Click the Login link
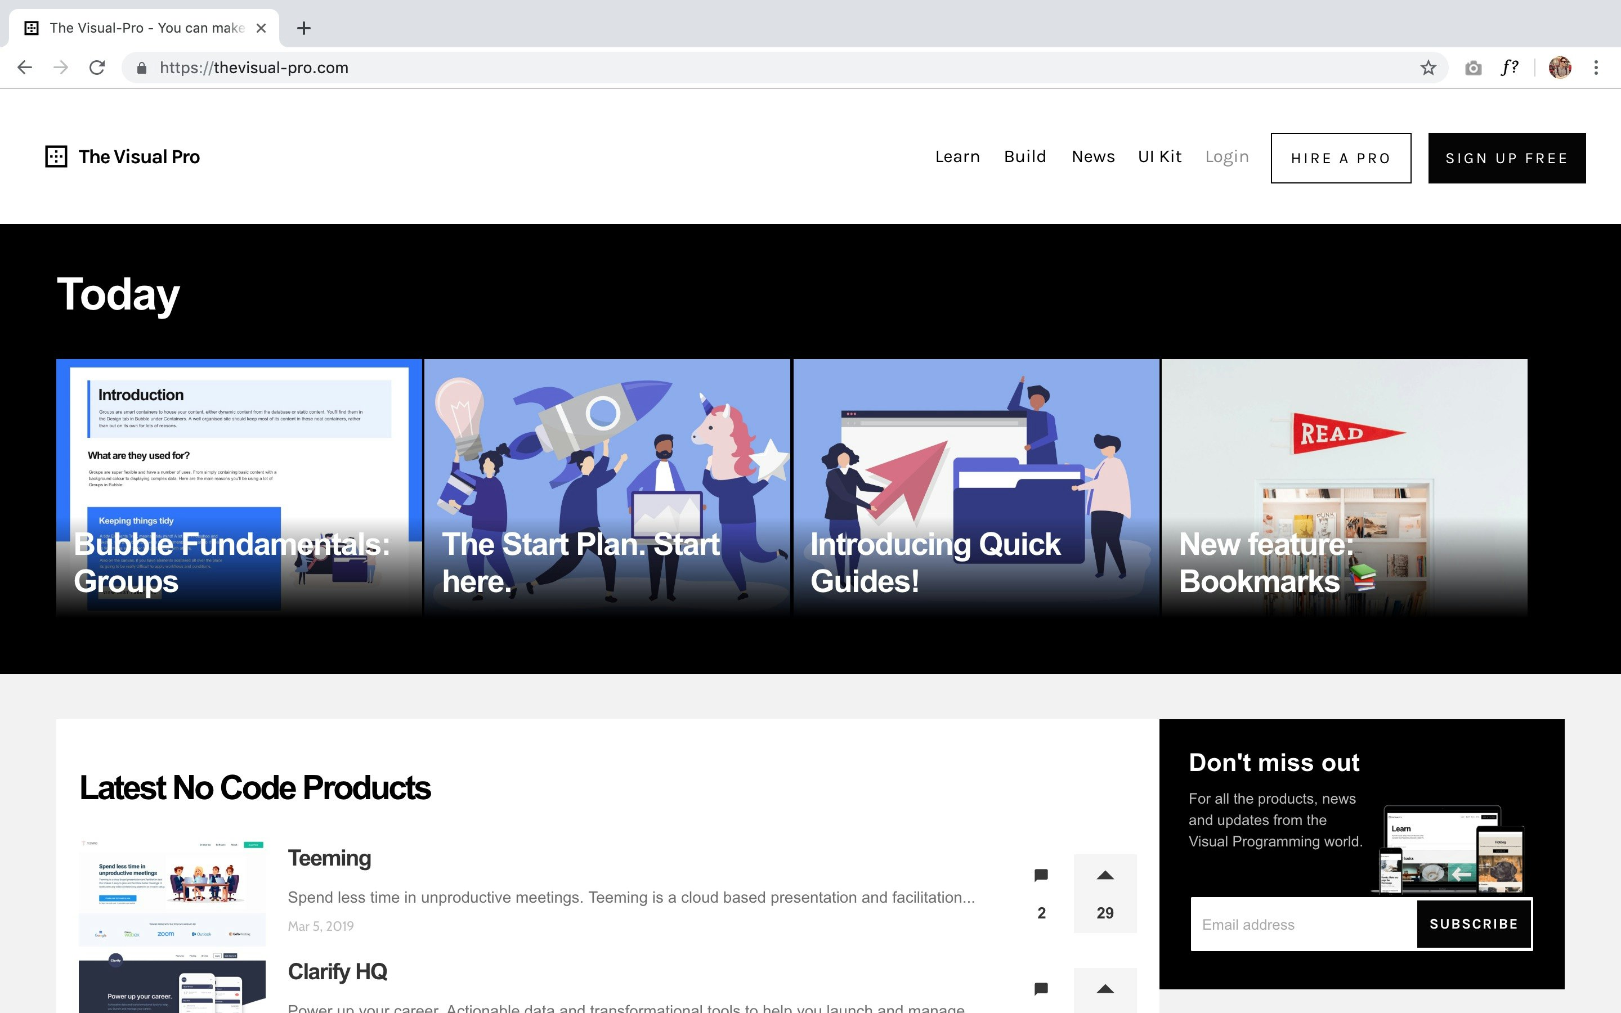This screenshot has height=1013, width=1621. 1226,157
